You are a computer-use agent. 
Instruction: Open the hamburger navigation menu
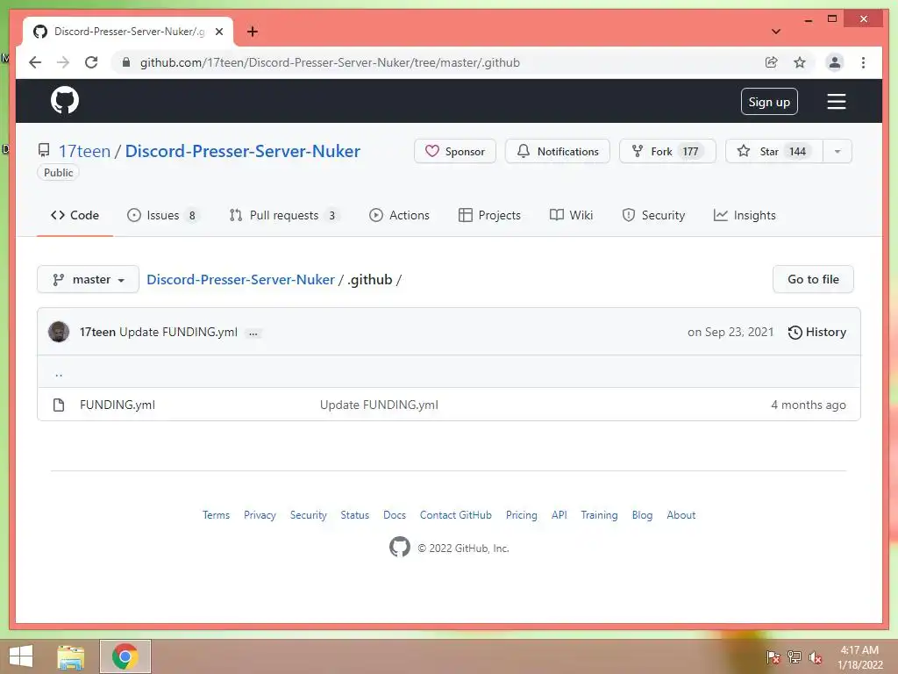[836, 102]
